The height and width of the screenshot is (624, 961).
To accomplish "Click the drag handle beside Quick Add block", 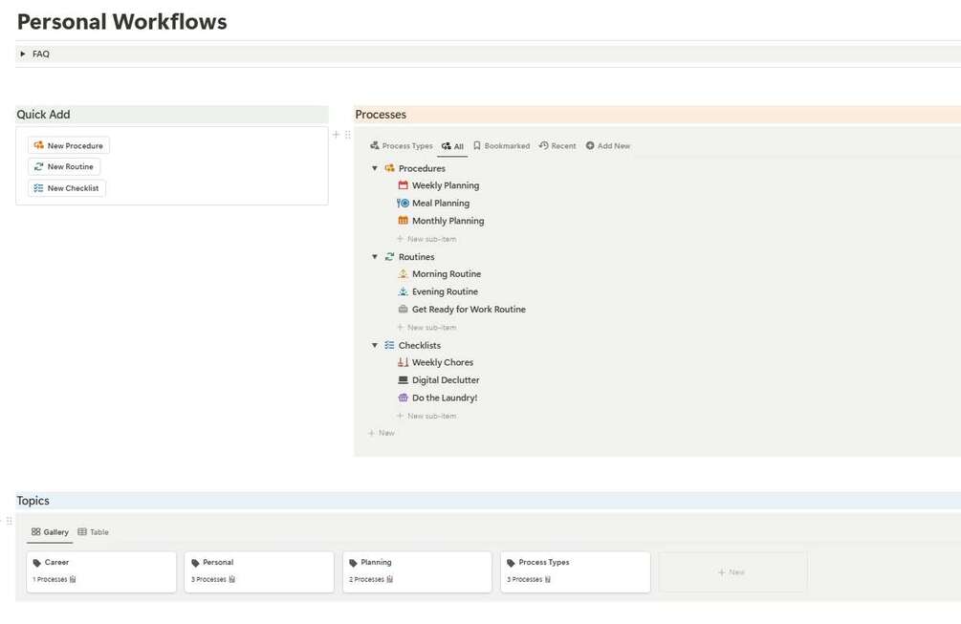I will pyautogui.click(x=347, y=135).
